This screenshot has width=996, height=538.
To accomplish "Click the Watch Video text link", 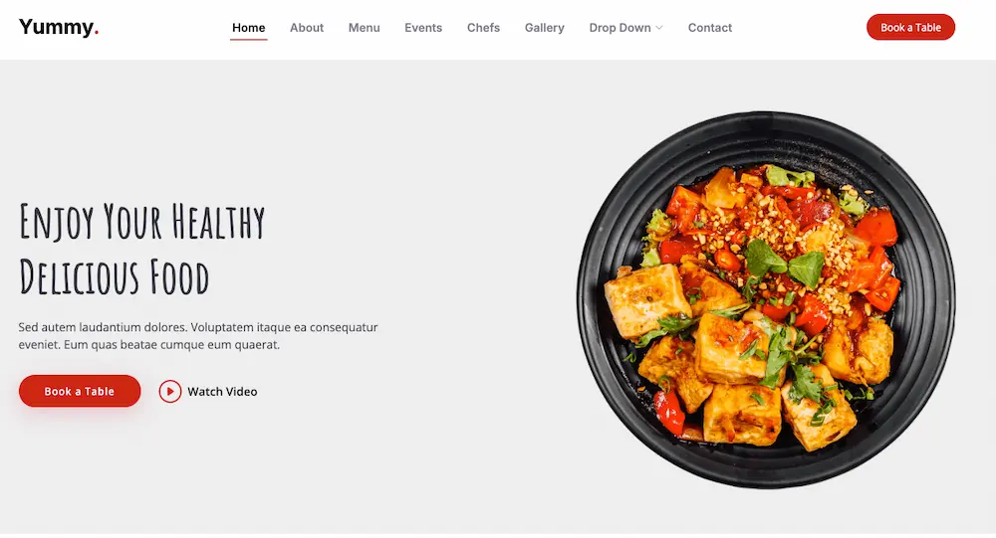I will (222, 392).
